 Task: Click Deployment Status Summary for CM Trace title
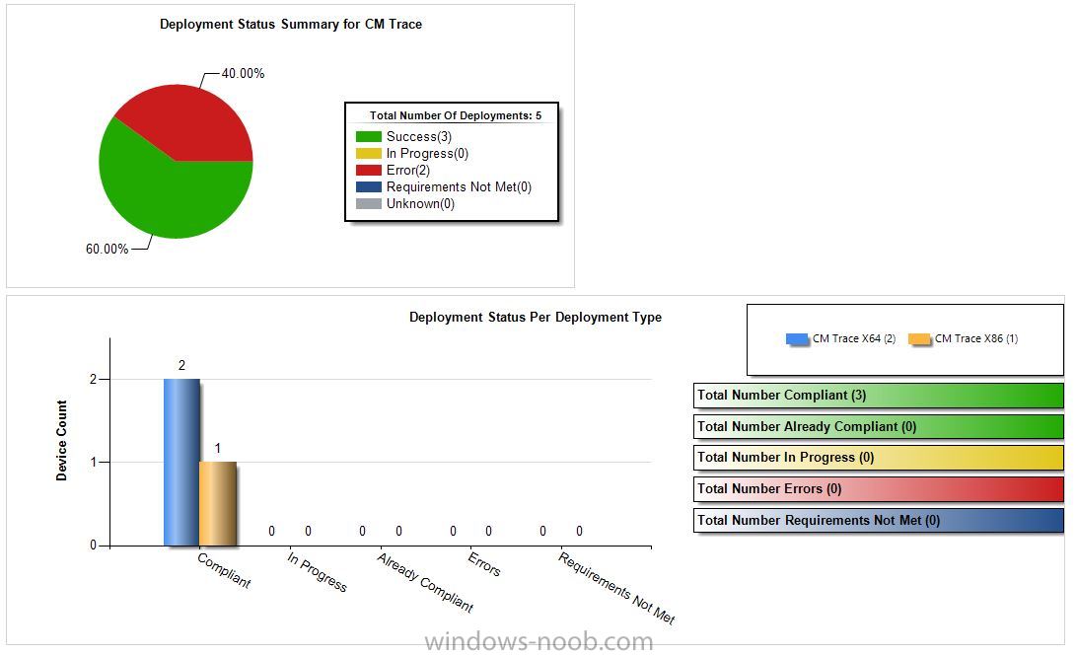pyautogui.click(x=291, y=24)
